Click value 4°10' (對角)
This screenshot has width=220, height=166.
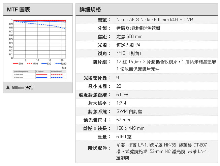coord(129,53)
